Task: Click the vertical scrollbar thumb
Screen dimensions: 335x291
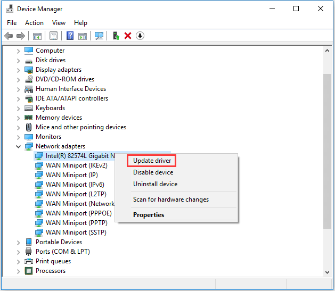Action: click(327, 152)
